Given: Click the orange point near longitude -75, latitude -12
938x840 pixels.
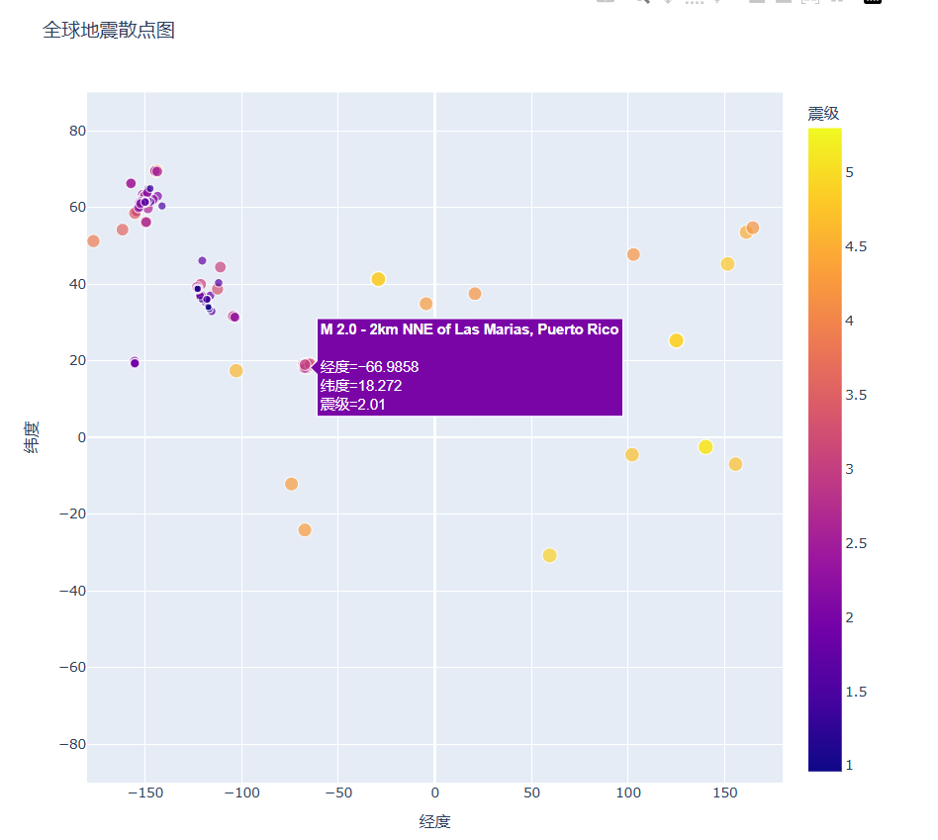Looking at the screenshot, I should click(x=291, y=484).
